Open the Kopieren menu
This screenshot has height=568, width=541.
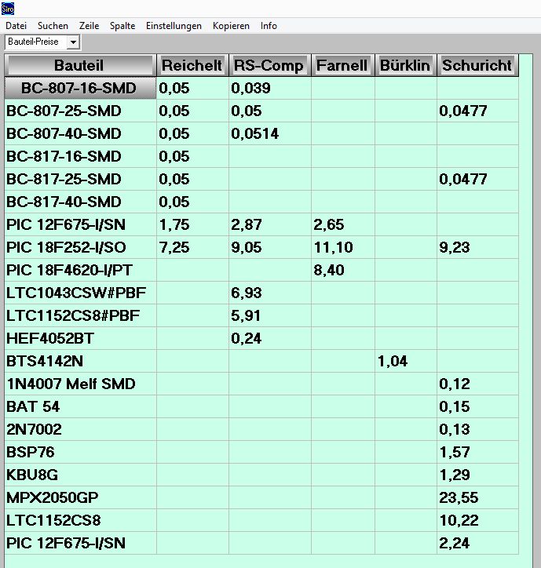231,26
